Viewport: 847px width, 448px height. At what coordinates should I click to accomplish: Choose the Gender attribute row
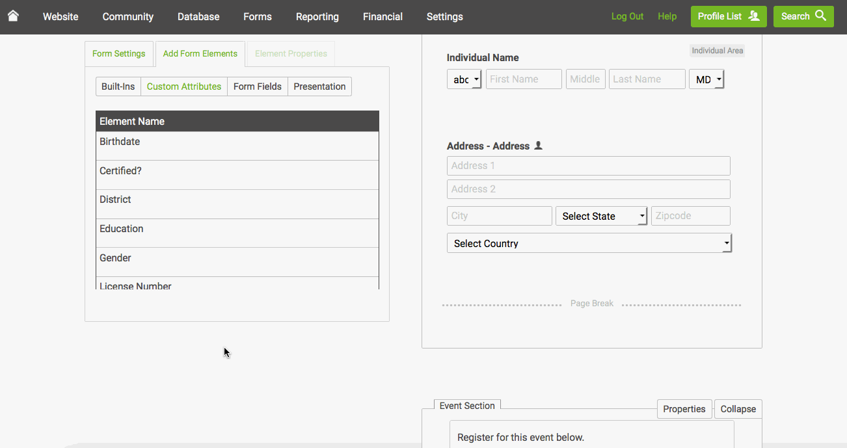click(x=237, y=257)
